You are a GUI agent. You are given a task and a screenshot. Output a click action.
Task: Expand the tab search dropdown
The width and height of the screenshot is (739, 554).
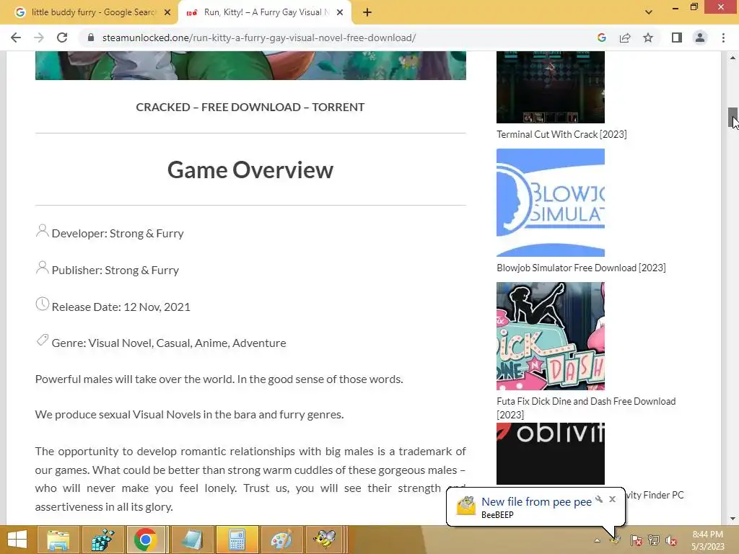(649, 12)
